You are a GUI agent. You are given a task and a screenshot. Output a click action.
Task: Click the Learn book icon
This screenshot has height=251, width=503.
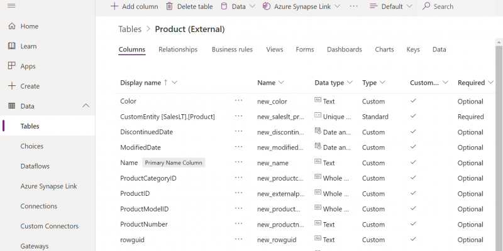click(x=11, y=46)
